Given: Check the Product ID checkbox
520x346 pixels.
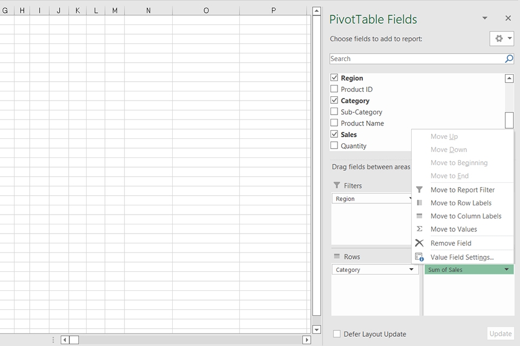Looking at the screenshot, I should (334, 89).
